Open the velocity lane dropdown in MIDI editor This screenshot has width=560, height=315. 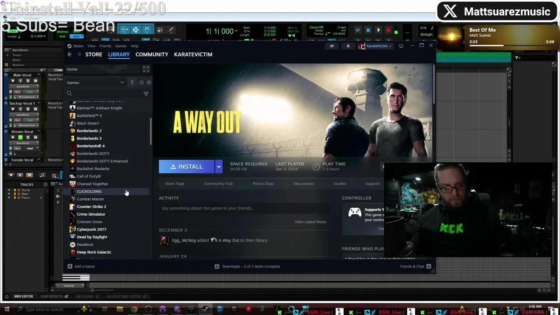69,286
